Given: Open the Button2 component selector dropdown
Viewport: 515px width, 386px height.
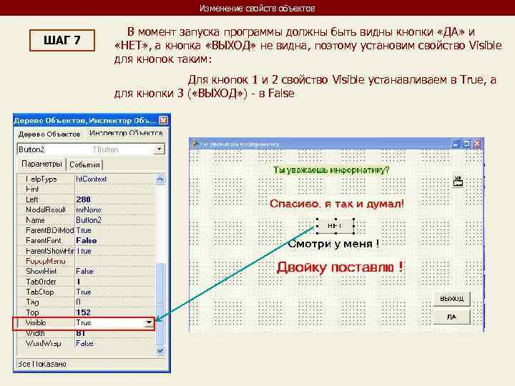Looking at the screenshot, I should tap(160, 149).
